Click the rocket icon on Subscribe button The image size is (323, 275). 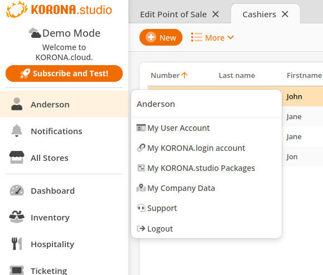pyautogui.click(x=25, y=73)
